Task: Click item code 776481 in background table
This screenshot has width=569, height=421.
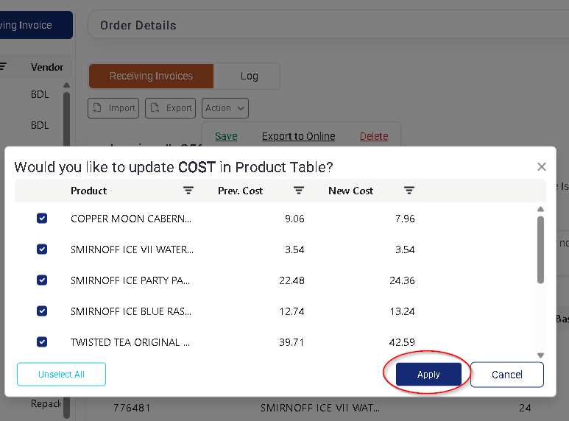Action: (x=132, y=408)
